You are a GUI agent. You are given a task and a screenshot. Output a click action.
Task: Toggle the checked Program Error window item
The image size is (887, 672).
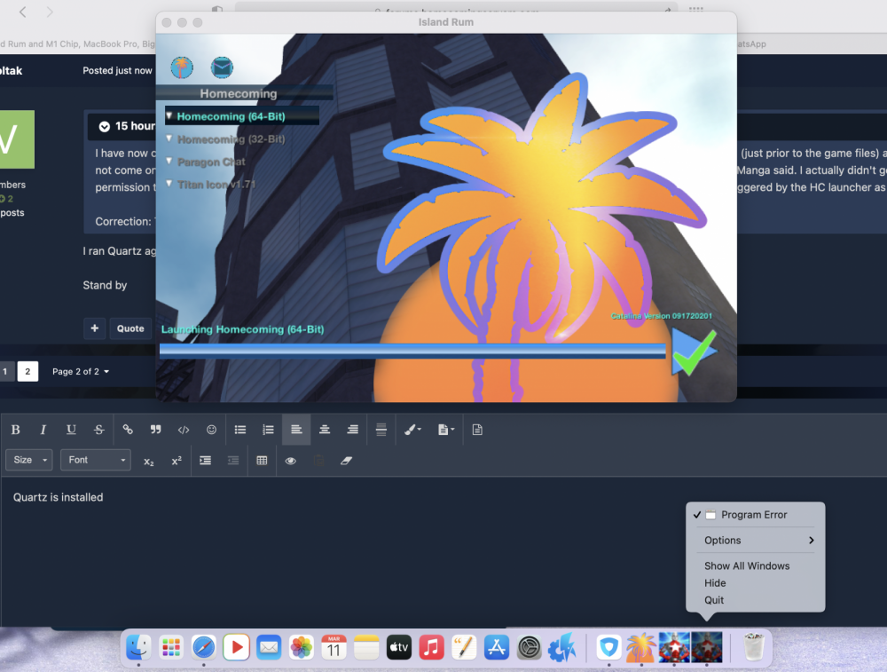(x=753, y=515)
